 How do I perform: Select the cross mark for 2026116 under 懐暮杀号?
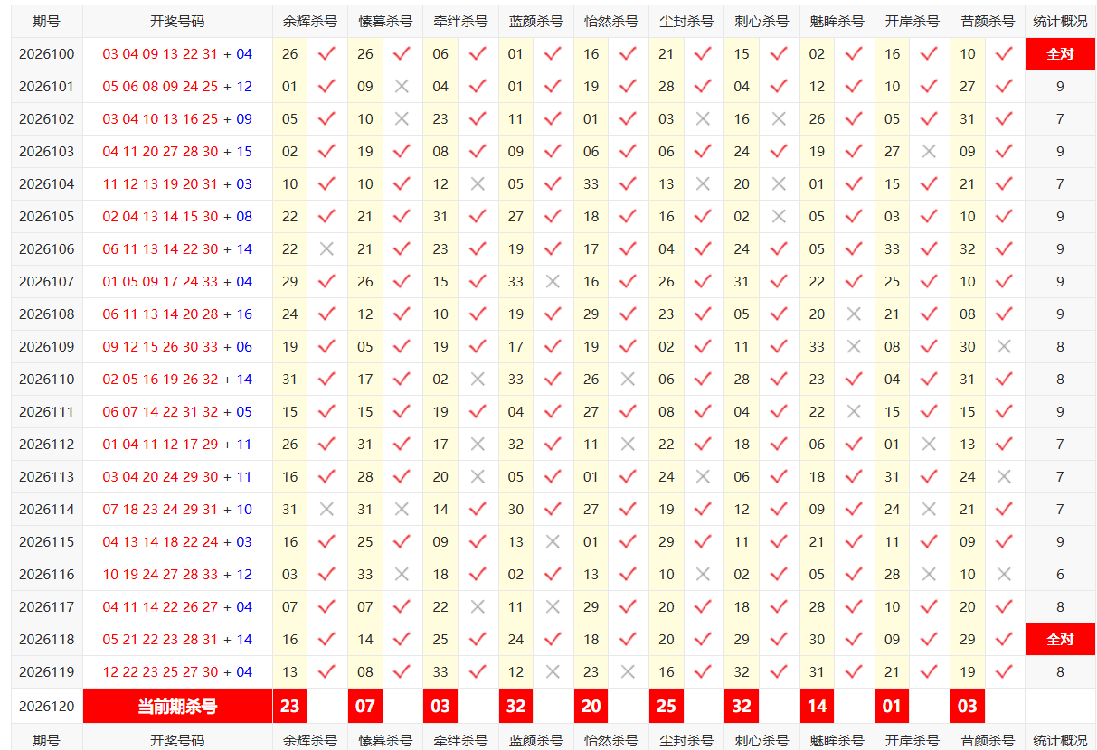[x=402, y=575]
